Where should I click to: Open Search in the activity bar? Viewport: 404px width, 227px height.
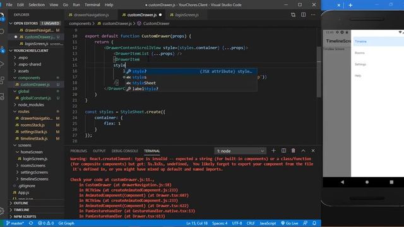point(3,32)
